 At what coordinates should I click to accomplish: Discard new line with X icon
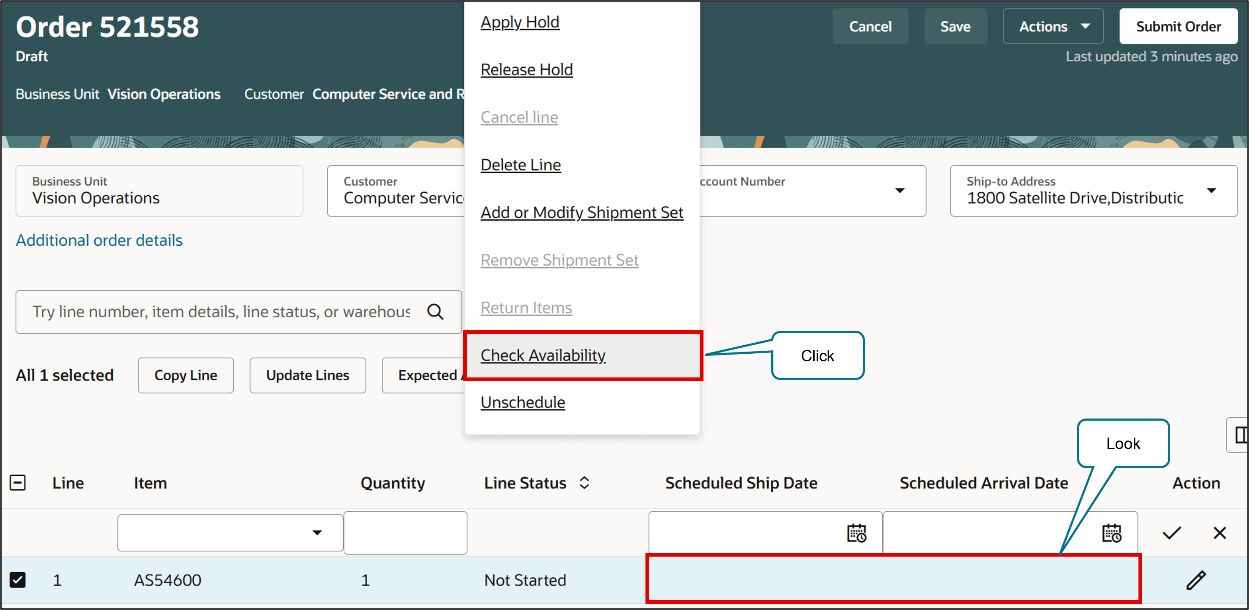[1219, 533]
